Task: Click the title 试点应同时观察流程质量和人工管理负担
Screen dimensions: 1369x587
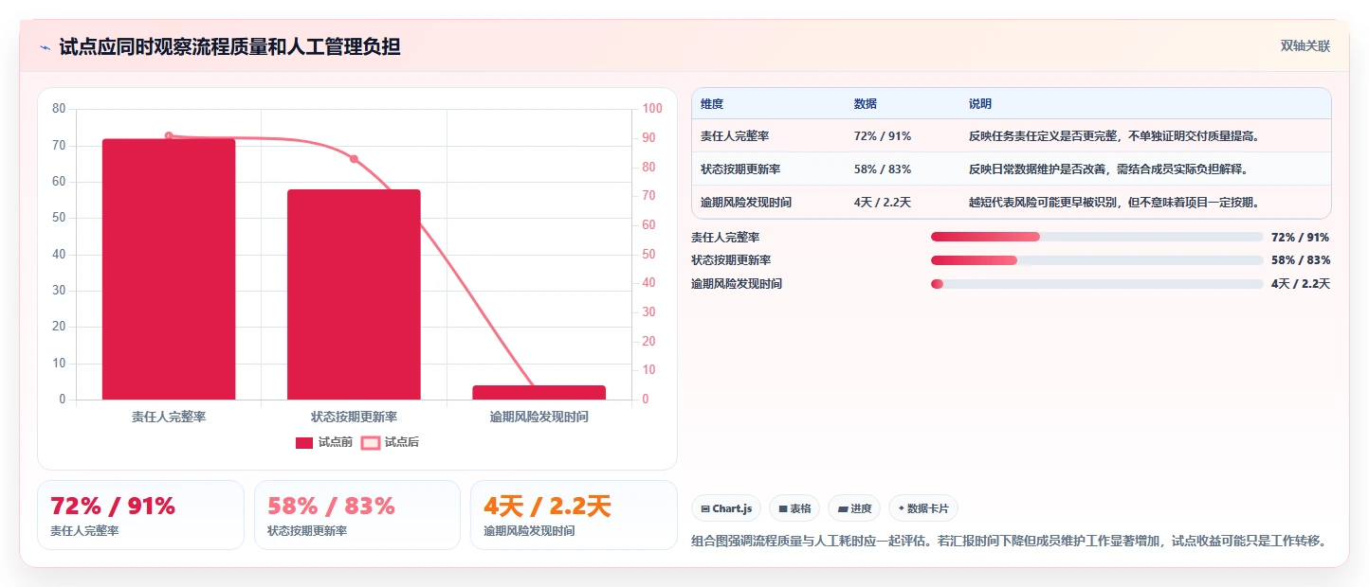Action: coord(229,47)
